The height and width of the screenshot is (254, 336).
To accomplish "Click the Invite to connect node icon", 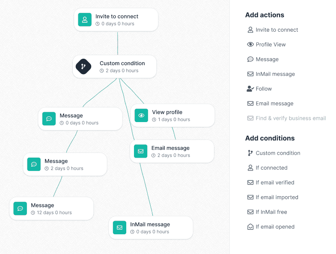I will [x=85, y=20].
